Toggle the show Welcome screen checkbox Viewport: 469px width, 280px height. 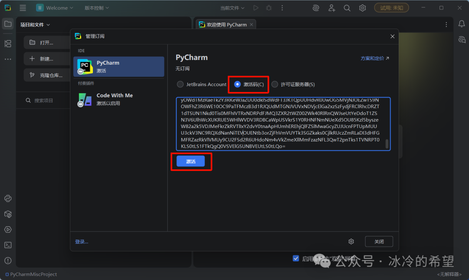tap(296, 258)
